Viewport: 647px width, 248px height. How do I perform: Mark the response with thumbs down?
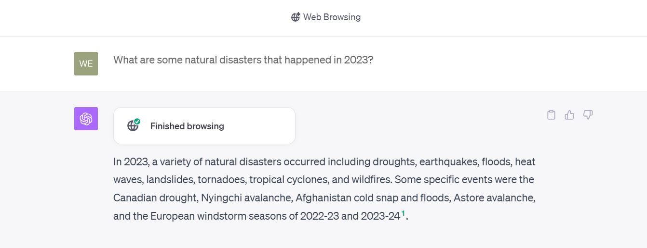coord(588,115)
